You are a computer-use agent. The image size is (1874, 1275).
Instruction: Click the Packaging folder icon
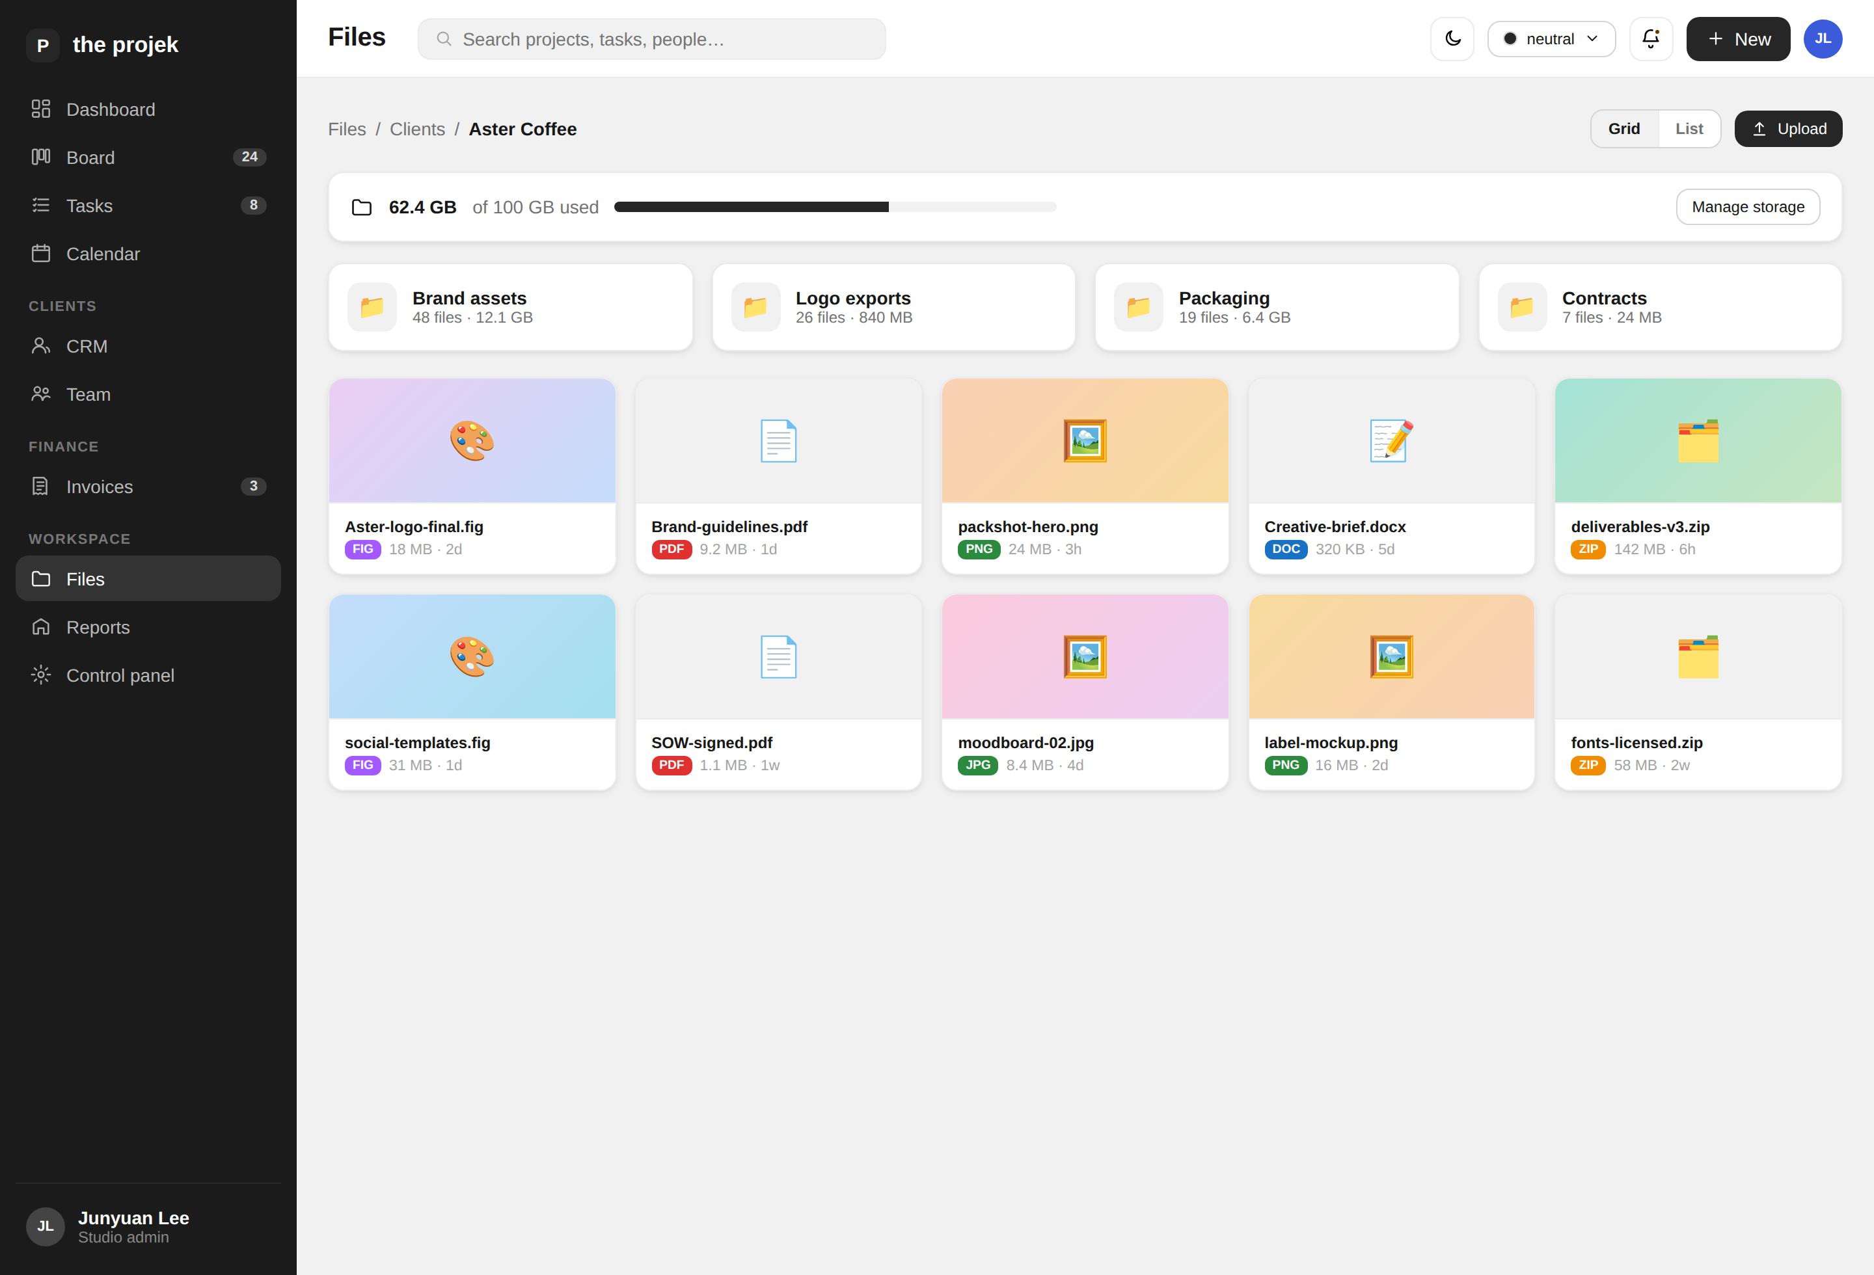1139,307
